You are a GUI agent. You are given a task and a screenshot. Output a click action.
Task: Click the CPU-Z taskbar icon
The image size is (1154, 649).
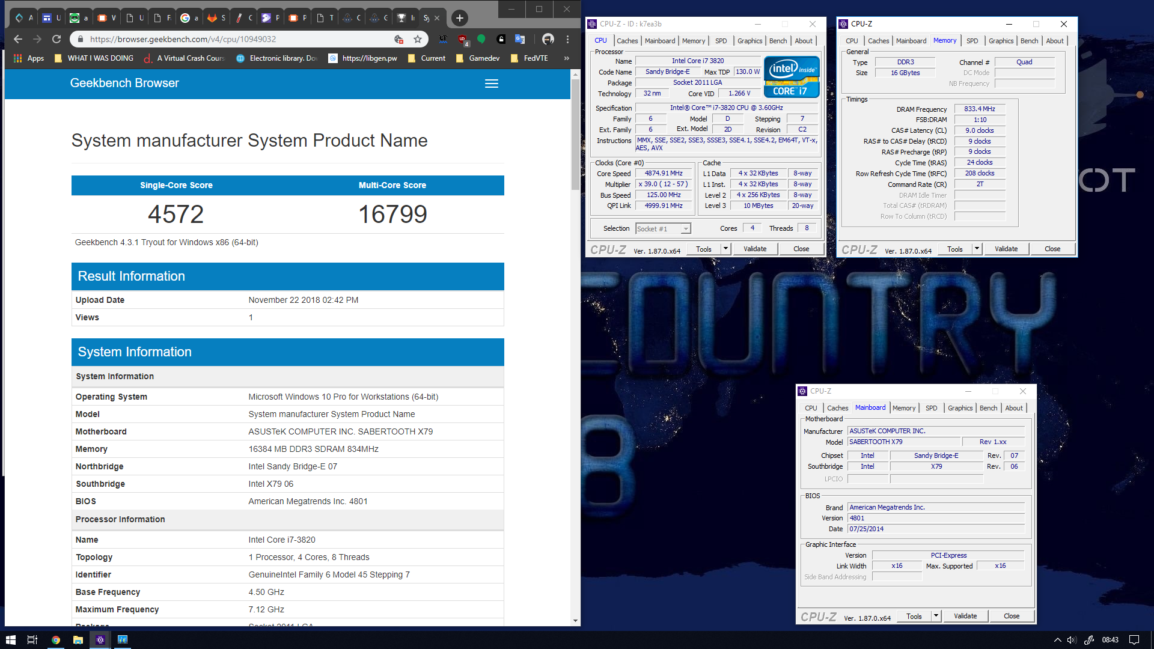tap(100, 640)
